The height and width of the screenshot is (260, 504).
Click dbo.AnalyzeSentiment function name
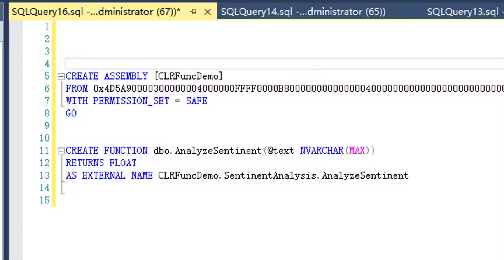tap(208, 151)
